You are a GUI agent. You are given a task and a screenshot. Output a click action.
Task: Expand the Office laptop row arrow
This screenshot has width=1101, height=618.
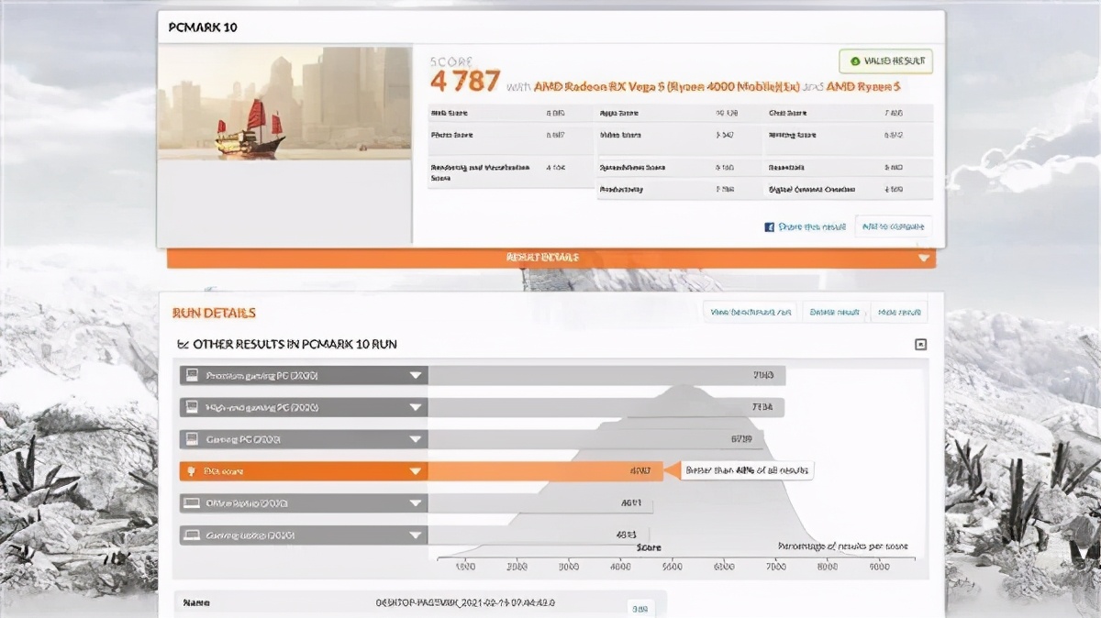(x=416, y=503)
